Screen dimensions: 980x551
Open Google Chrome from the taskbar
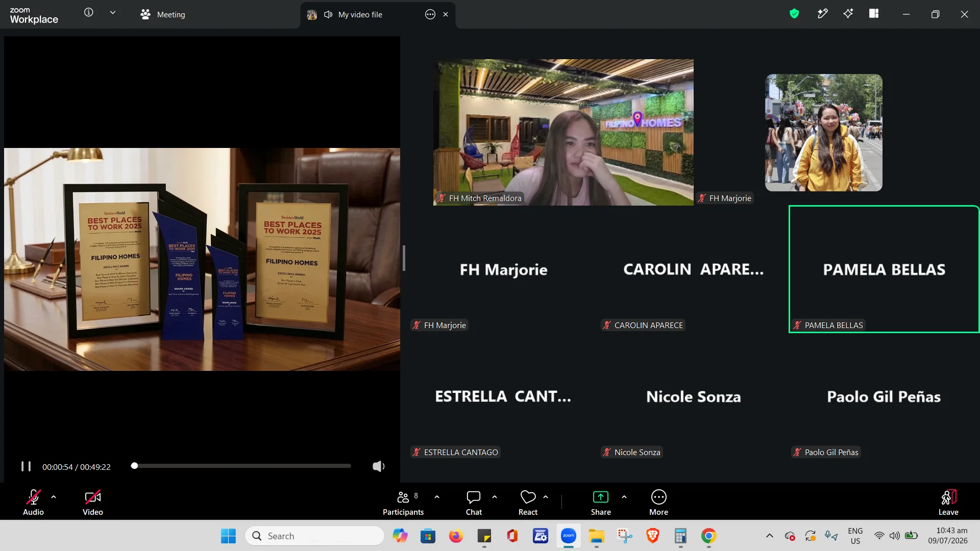[x=708, y=536]
